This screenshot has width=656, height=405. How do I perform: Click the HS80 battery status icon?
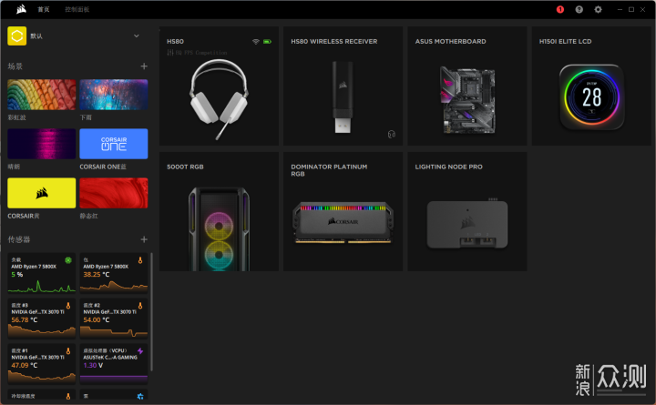(267, 42)
